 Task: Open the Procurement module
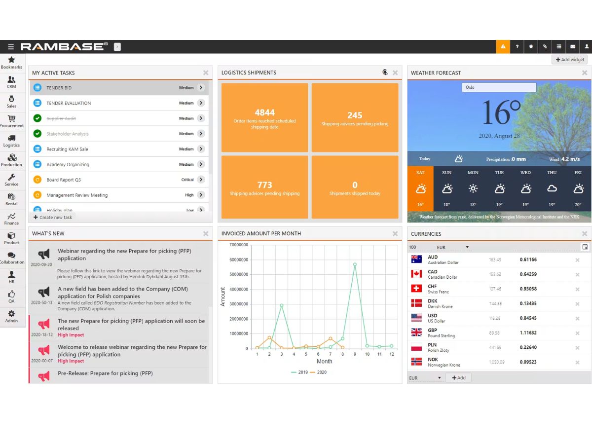[11, 121]
